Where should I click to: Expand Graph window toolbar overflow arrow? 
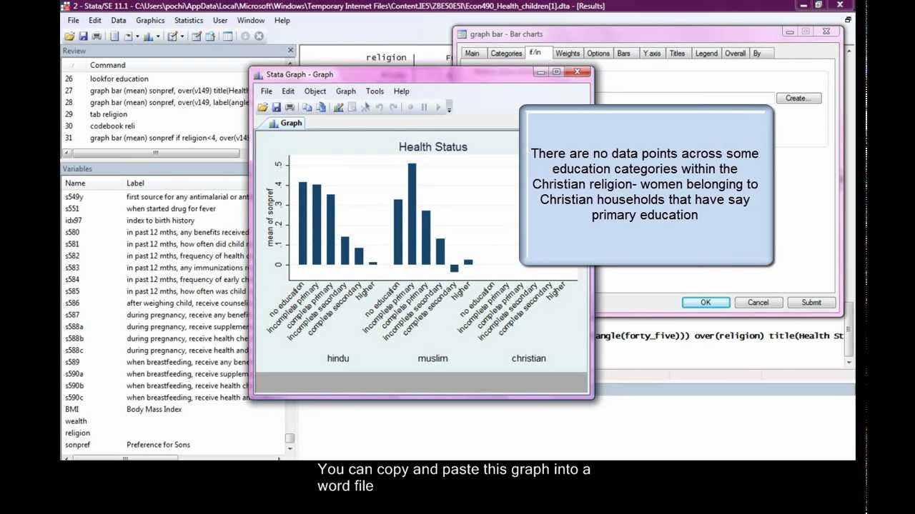(x=449, y=108)
